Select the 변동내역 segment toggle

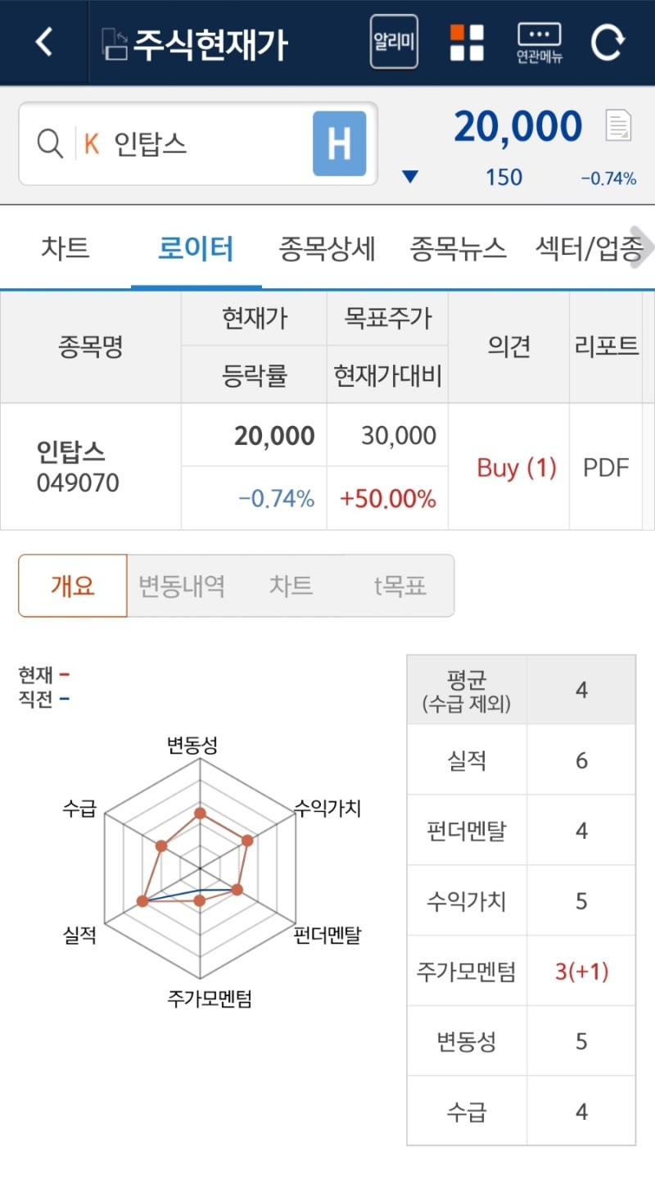pyautogui.click(x=182, y=586)
